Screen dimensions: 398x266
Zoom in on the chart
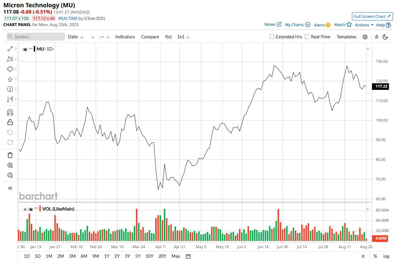tap(10, 166)
